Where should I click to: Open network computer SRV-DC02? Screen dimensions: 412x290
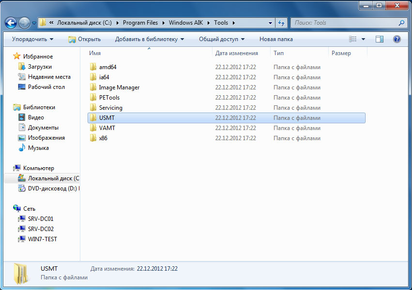click(41, 229)
